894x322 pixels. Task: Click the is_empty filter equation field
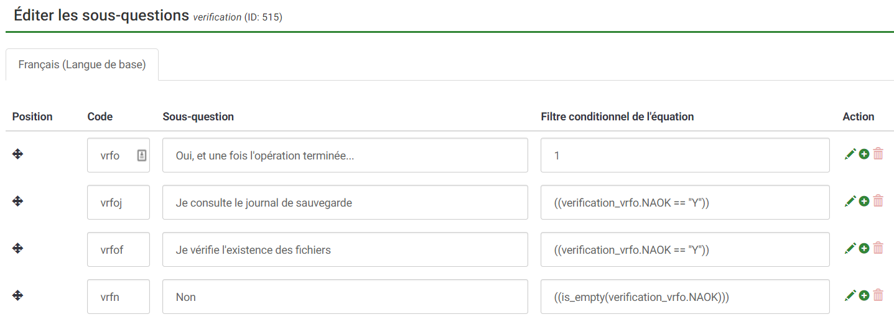684,297
